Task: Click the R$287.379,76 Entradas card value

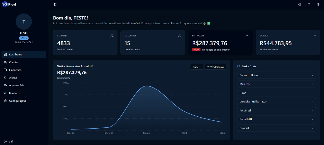Action: [x=210, y=43]
